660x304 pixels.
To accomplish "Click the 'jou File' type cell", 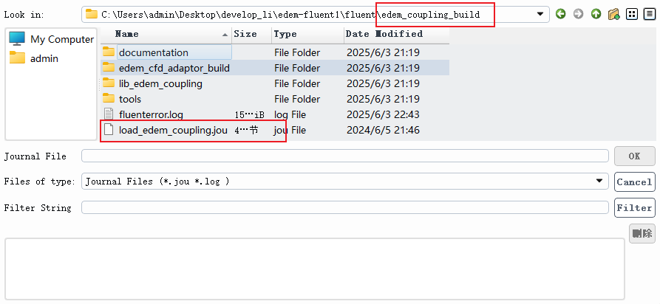I will pos(290,131).
